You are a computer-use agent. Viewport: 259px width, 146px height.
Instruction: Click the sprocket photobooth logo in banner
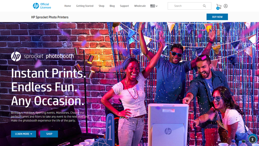pyautogui.click(x=42, y=56)
